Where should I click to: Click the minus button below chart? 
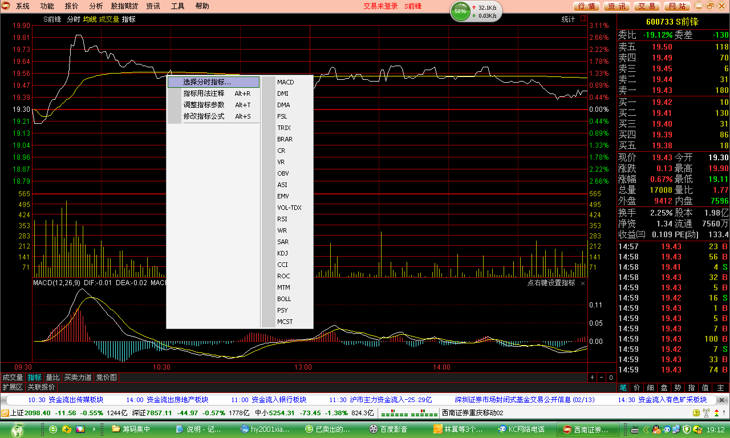(601, 378)
